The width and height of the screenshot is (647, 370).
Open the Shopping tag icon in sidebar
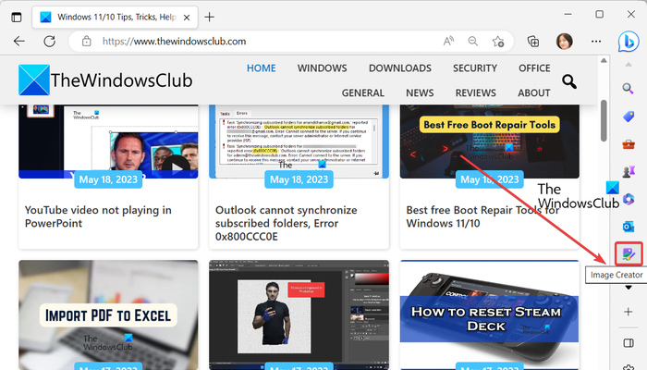(629, 117)
